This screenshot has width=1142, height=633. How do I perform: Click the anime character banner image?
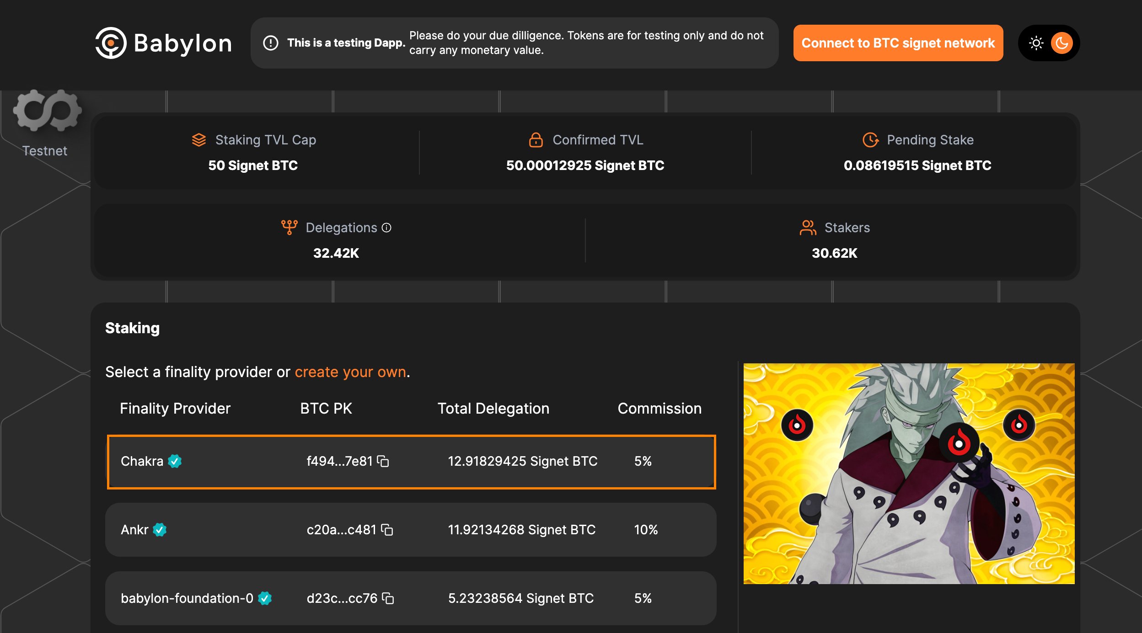(909, 473)
